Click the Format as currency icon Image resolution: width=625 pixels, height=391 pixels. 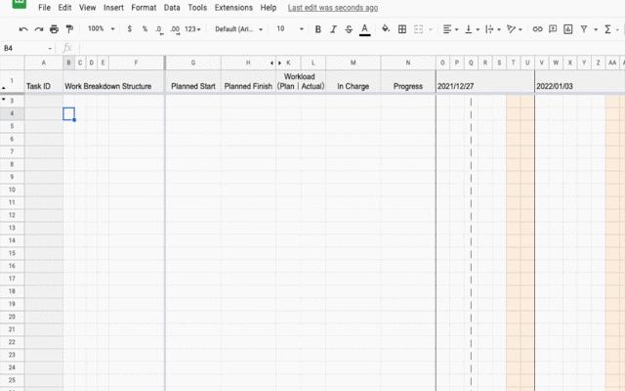tap(130, 29)
